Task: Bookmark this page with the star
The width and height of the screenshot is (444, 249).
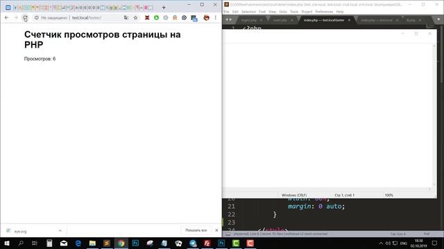Action: 136,18
